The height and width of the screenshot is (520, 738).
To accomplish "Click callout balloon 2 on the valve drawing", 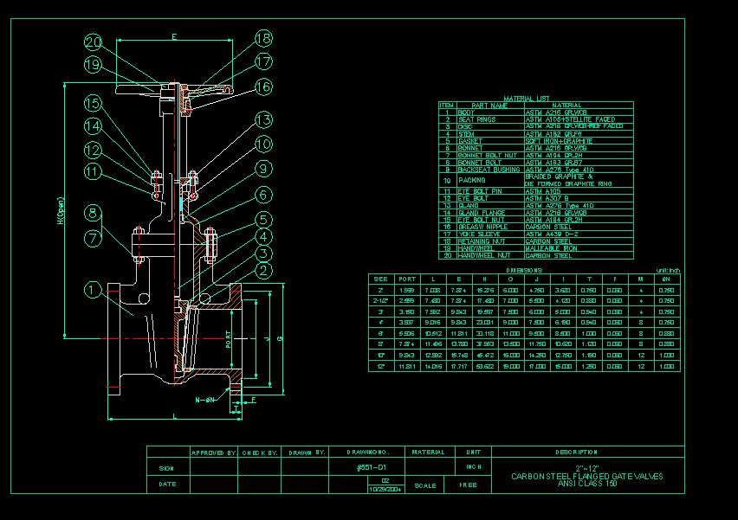I will (x=263, y=270).
